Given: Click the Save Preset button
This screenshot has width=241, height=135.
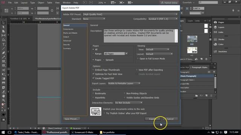Looking at the screenshot, I should point(72,119).
